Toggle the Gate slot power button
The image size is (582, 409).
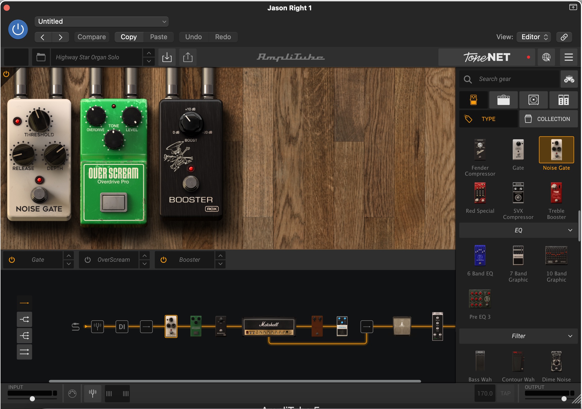tap(12, 260)
